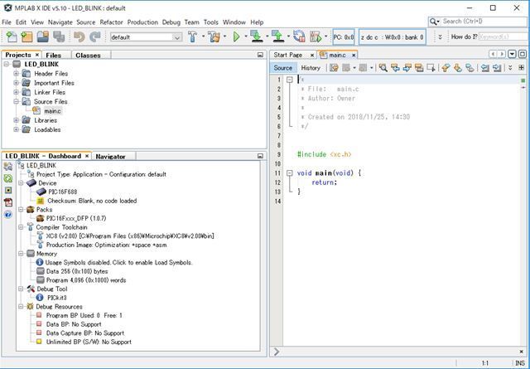Expand the Libraries folder

pyautogui.click(x=16, y=120)
